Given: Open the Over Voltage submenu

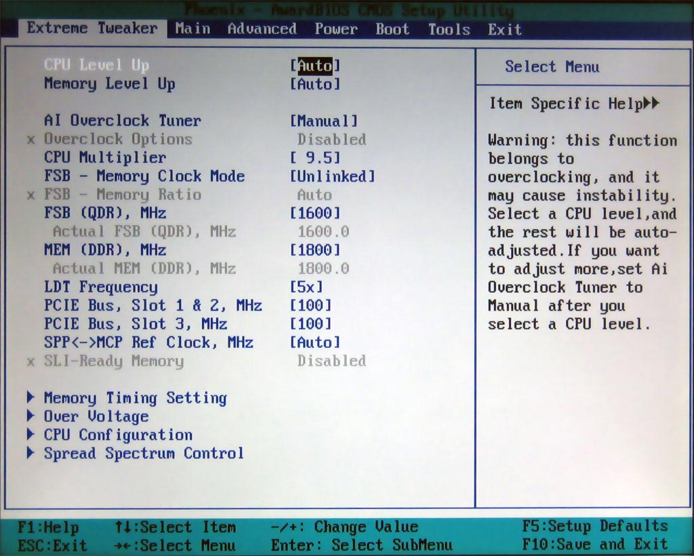Looking at the screenshot, I should point(96,416).
